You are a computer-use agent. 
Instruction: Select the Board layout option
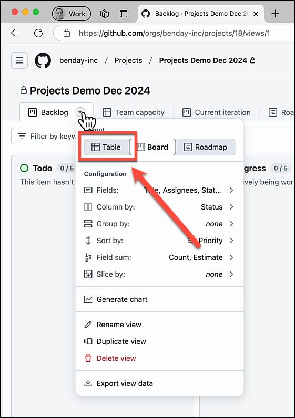[x=152, y=147]
